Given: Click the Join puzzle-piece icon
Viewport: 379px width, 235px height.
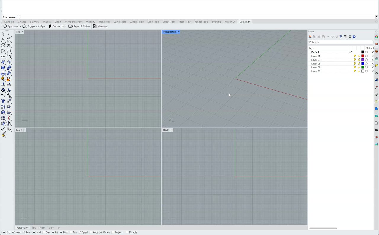Looking at the screenshot, I should coord(3,79).
